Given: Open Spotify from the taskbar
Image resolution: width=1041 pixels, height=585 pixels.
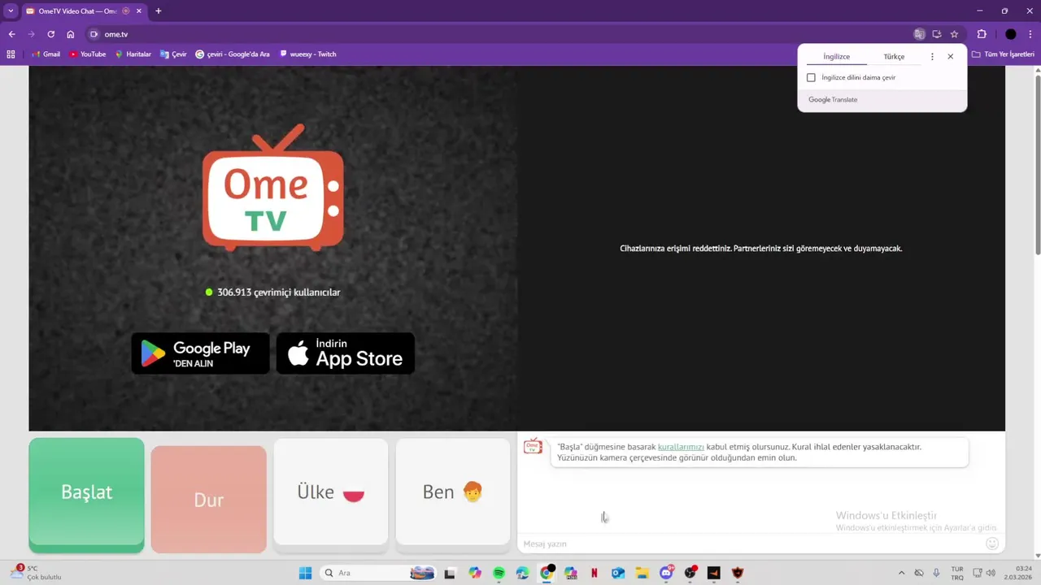Looking at the screenshot, I should click(x=499, y=573).
